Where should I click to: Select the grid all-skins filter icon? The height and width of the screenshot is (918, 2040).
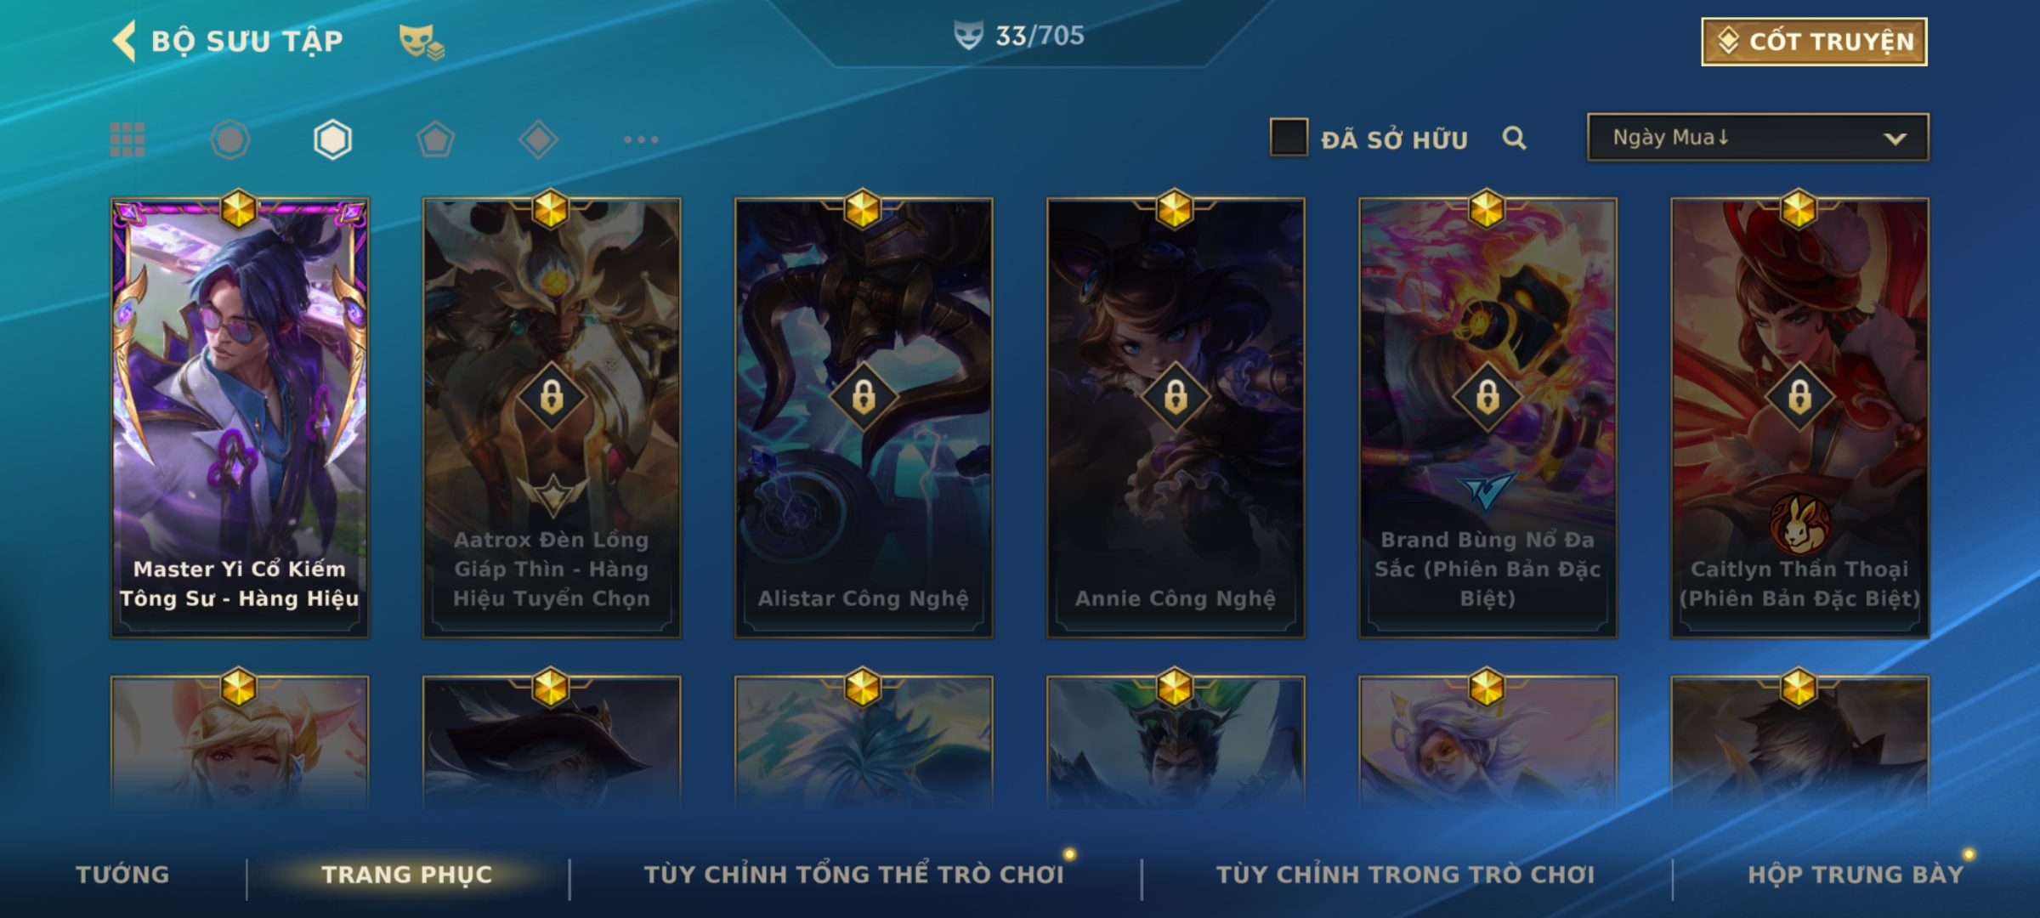[127, 139]
